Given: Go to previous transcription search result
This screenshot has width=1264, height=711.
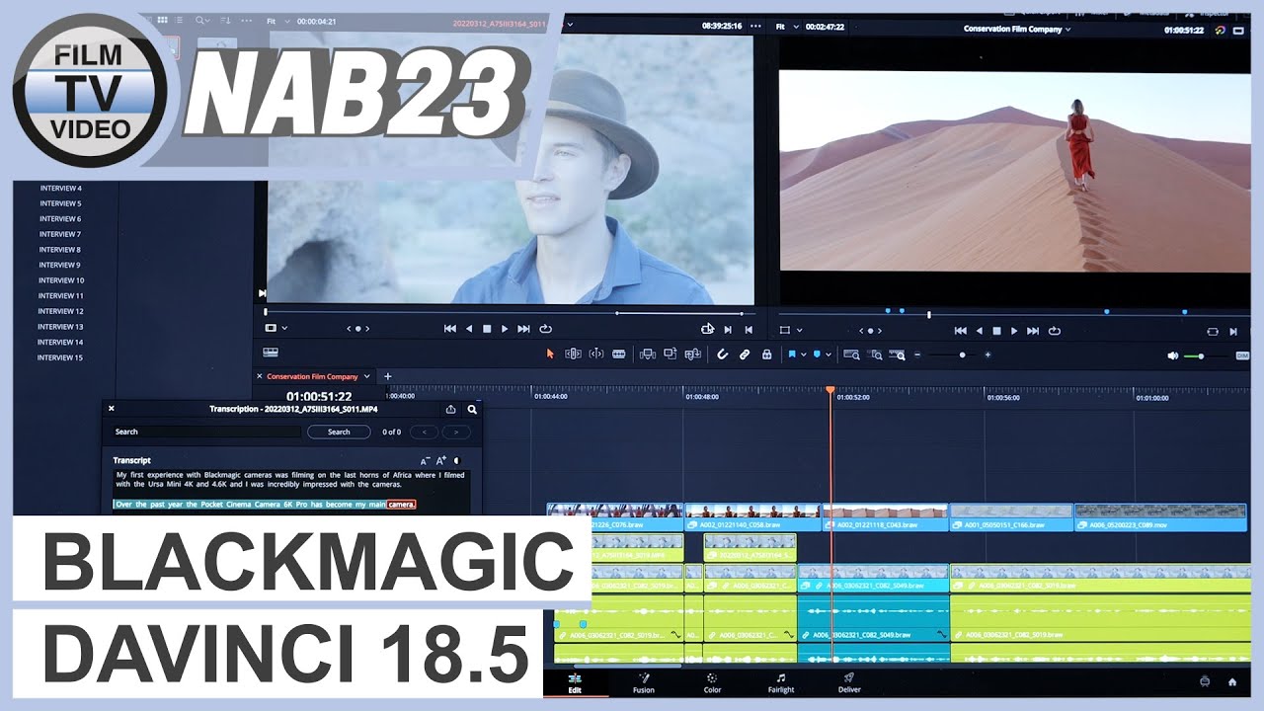Looking at the screenshot, I should [x=424, y=432].
